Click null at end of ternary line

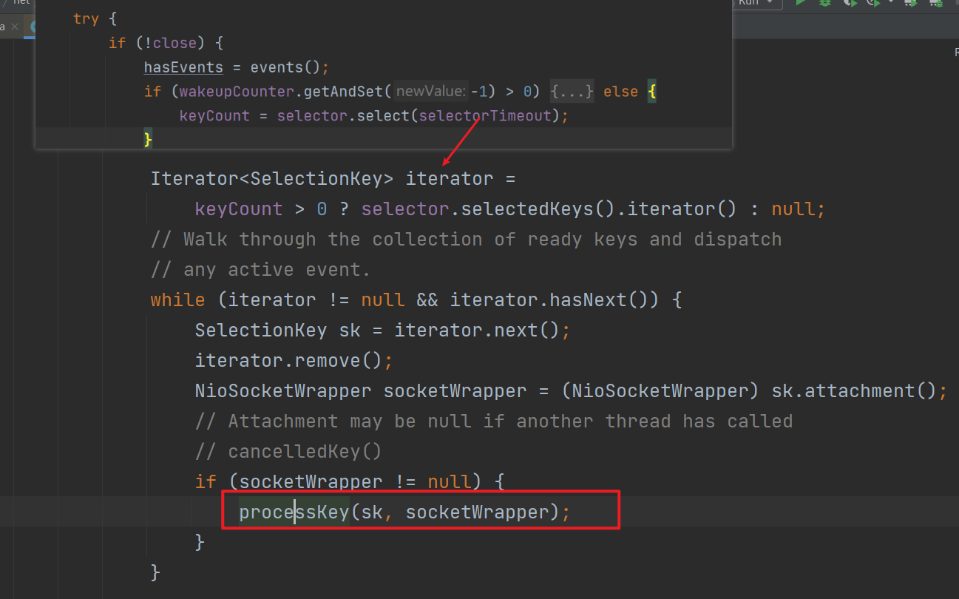click(x=793, y=209)
